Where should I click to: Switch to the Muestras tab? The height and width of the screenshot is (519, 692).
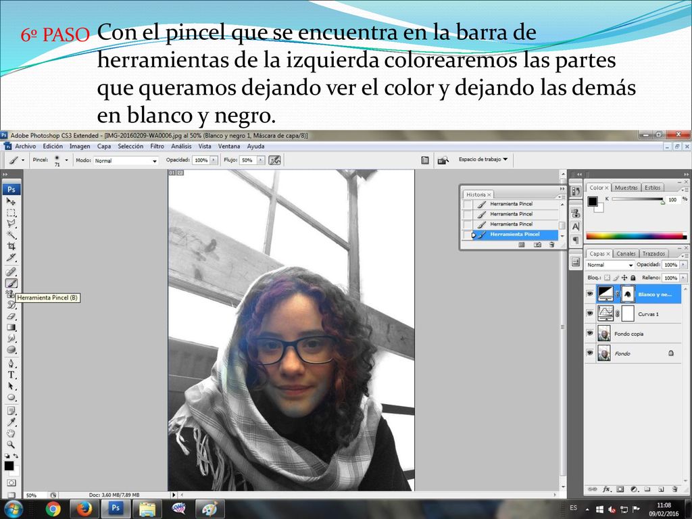(x=626, y=188)
